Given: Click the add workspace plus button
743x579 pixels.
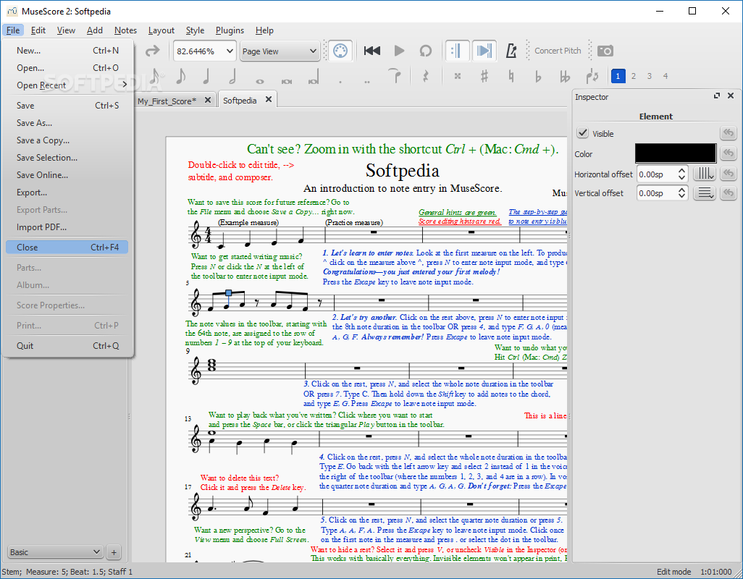Looking at the screenshot, I should click(114, 552).
